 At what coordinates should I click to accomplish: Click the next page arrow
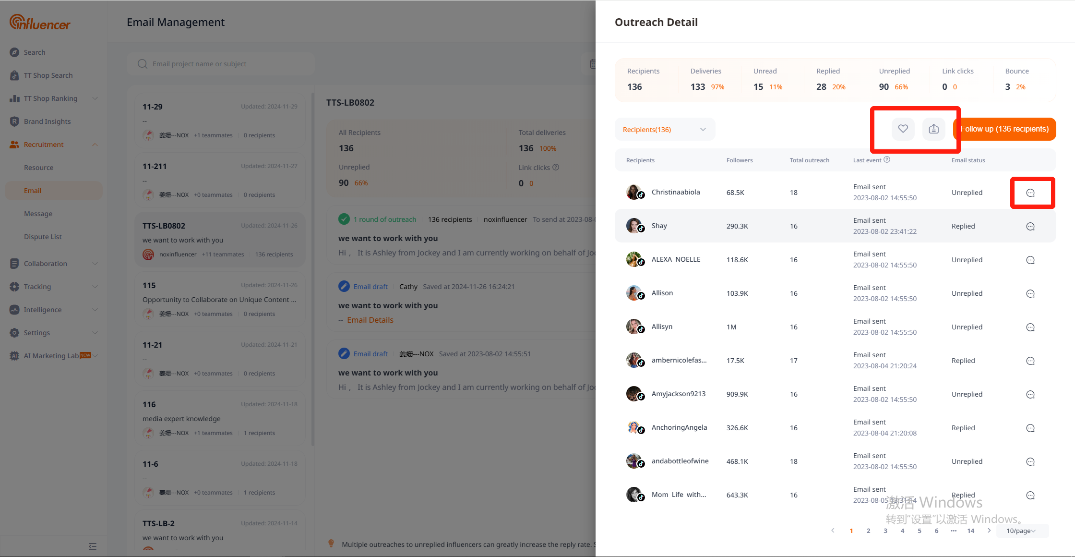(989, 531)
